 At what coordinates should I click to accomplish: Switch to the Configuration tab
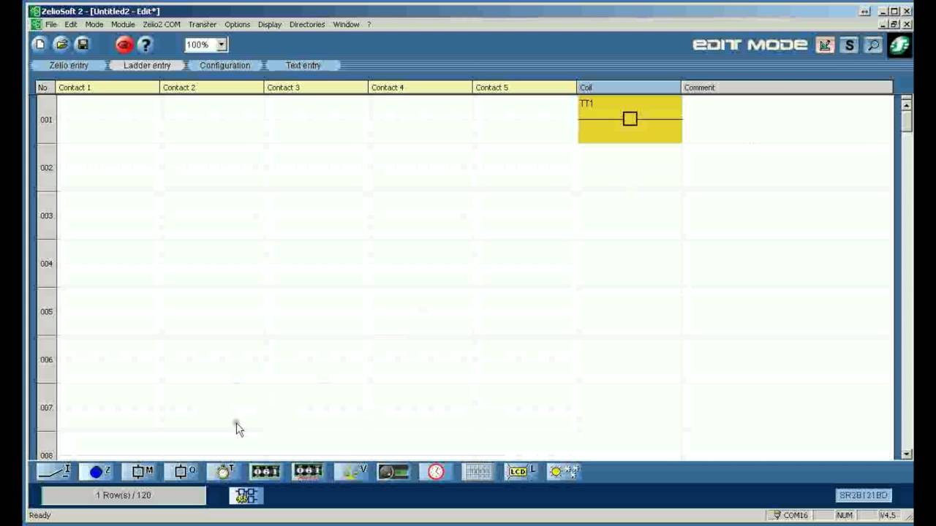click(x=224, y=65)
